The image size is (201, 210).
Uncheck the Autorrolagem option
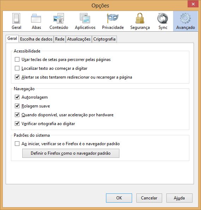(x=17, y=97)
